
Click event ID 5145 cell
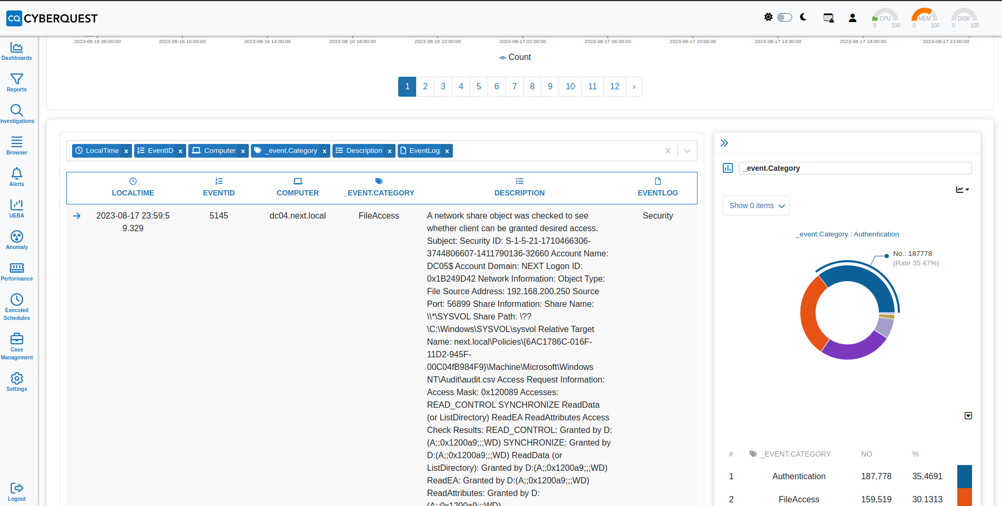pos(219,216)
